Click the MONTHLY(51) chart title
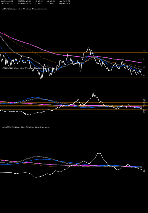The height and width of the screenshot is (213, 148). (x=26, y=127)
